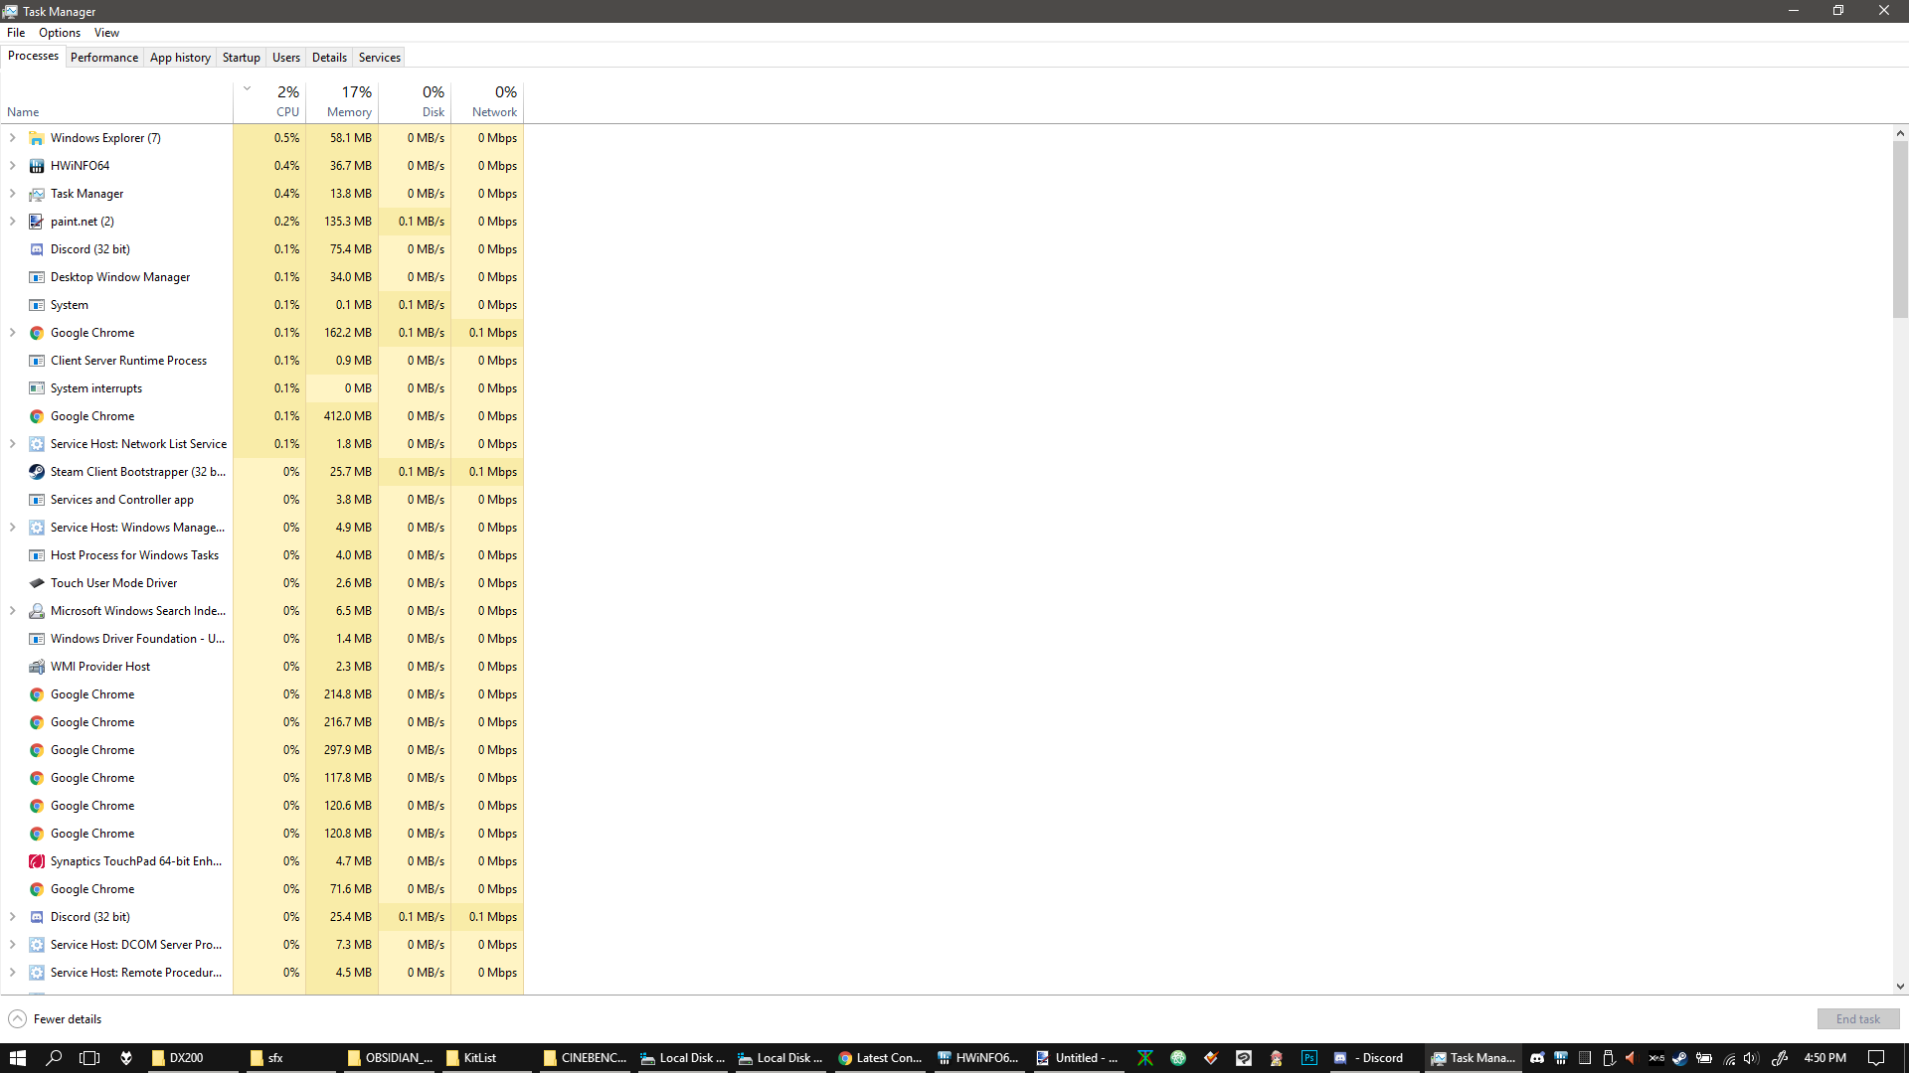Viewport: 1909px width, 1073px height.
Task: Expand the Windows Explorer (7) process group
Action: (13, 138)
